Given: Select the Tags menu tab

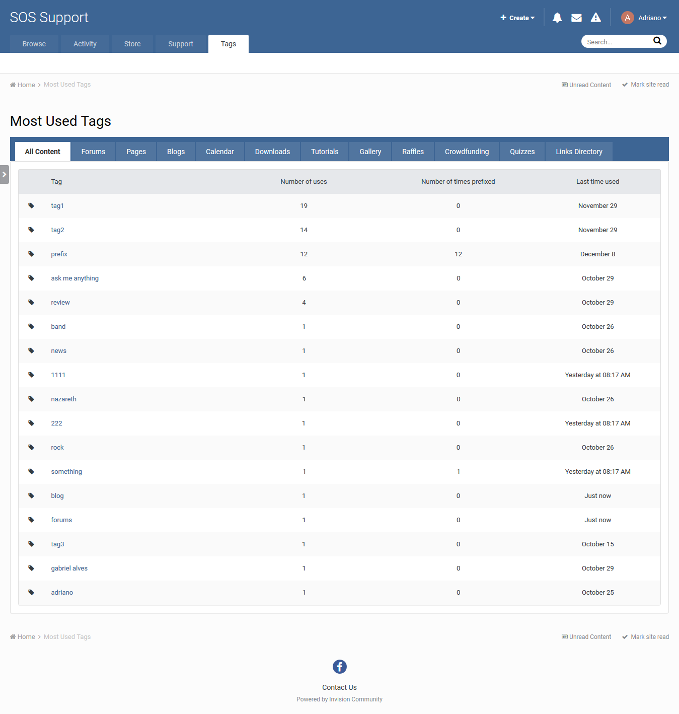Looking at the screenshot, I should 229,44.
